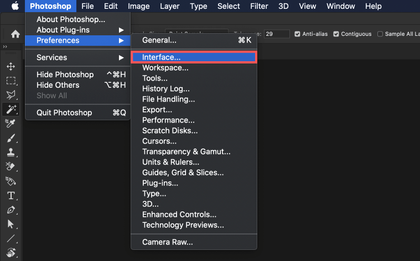Select the Magic Wand tool

pyautogui.click(x=11, y=109)
